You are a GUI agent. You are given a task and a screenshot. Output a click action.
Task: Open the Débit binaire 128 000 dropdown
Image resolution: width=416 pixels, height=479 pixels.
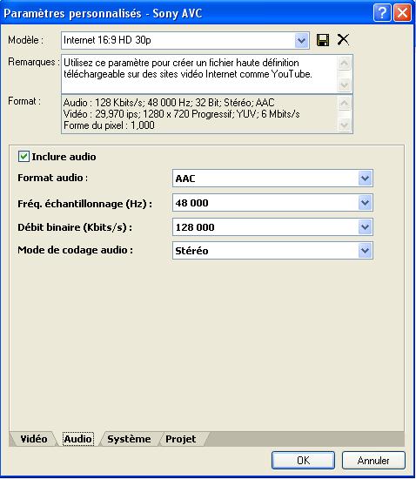[365, 227]
